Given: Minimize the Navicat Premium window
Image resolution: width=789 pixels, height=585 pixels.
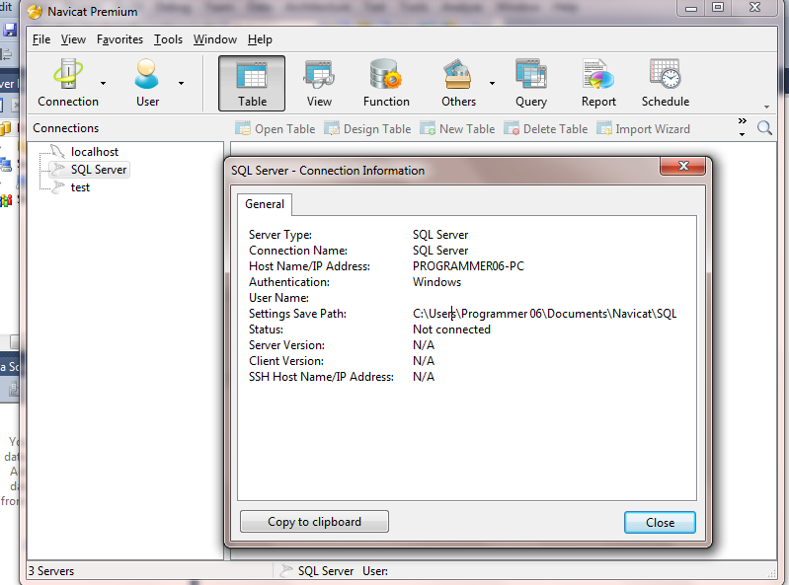Looking at the screenshot, I should tap(691, 8).
